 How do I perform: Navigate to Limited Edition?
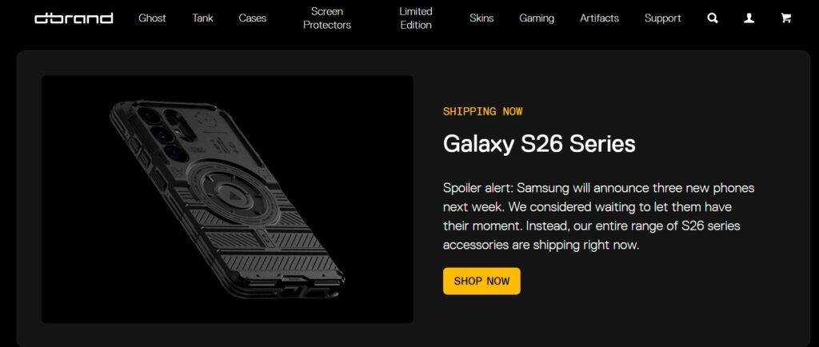[x=416, y=18]
